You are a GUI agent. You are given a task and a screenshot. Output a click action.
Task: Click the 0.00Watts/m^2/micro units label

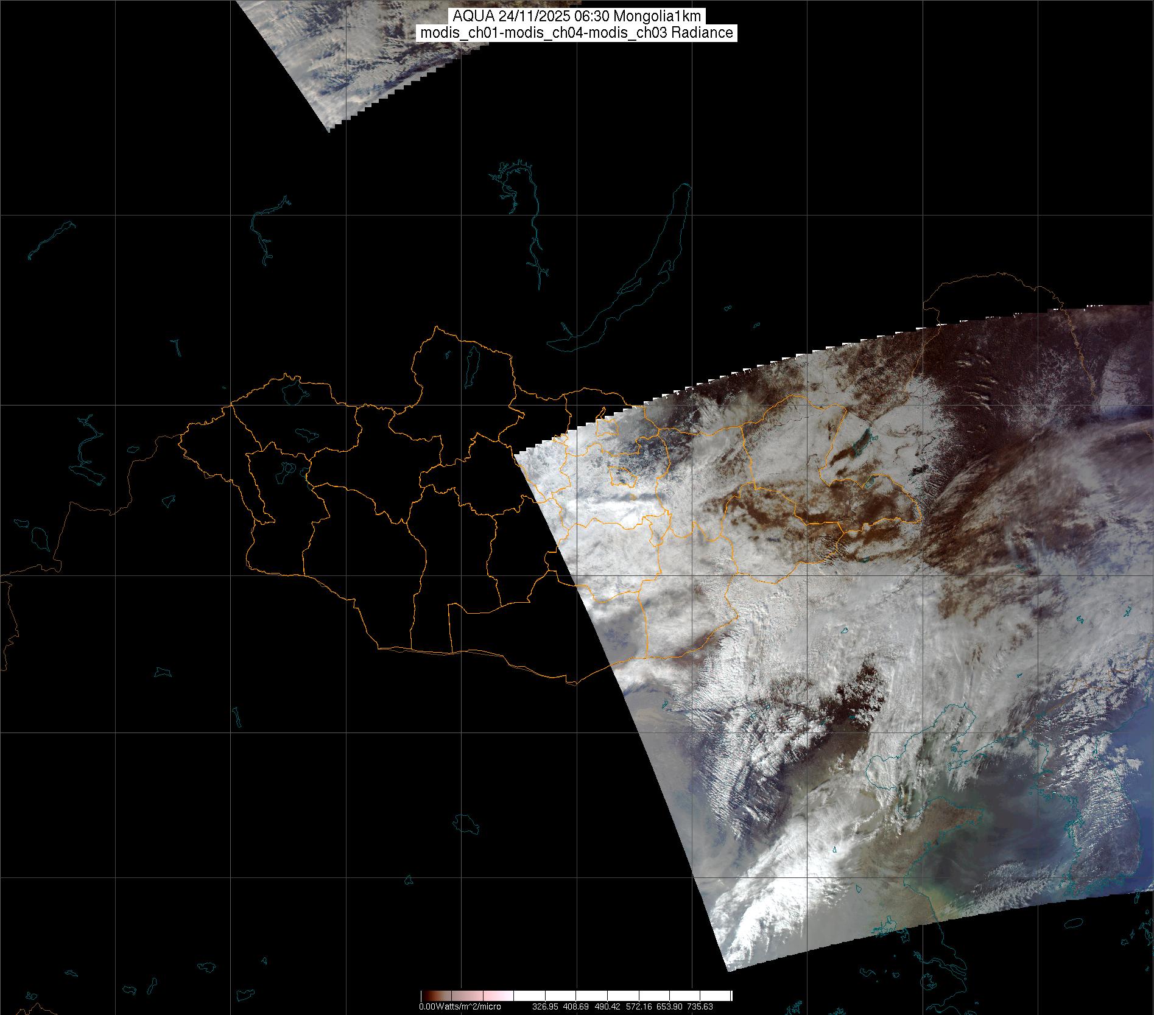click(460, 1006)
